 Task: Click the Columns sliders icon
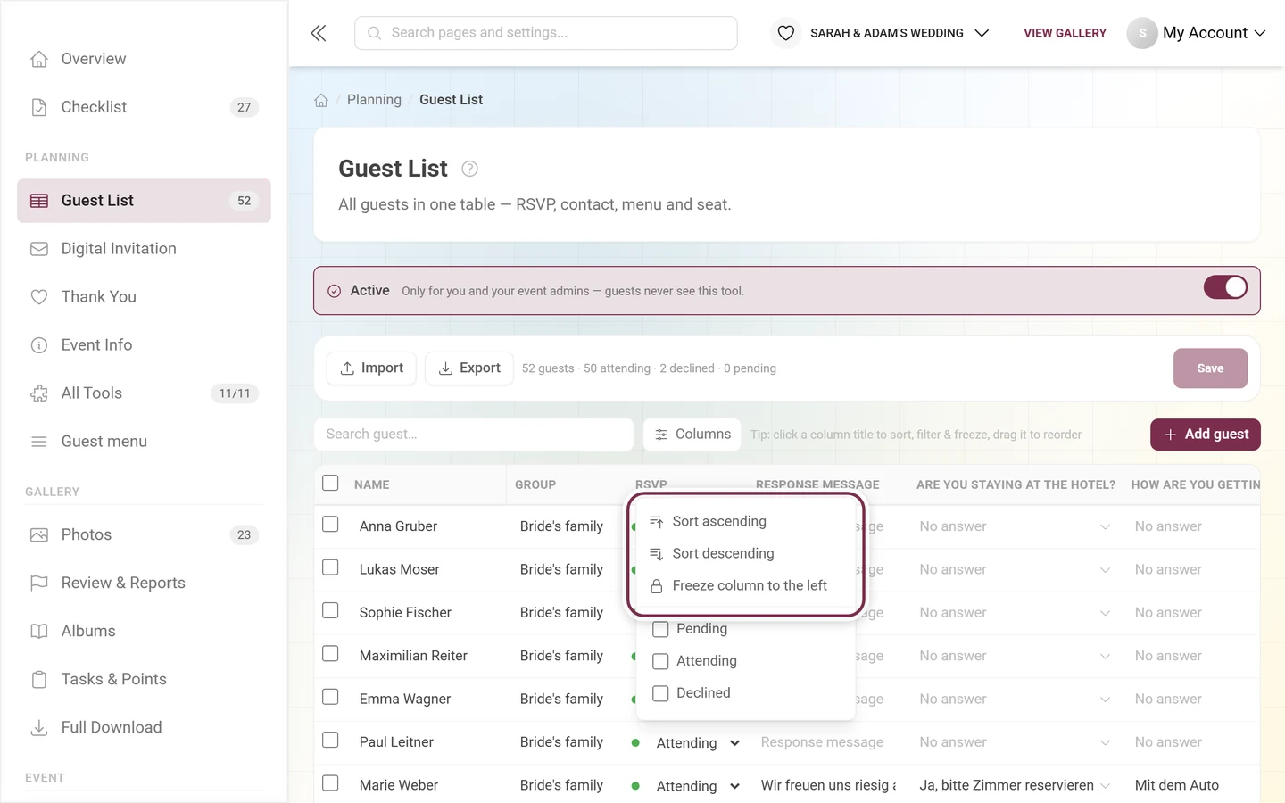click(661, 435)
